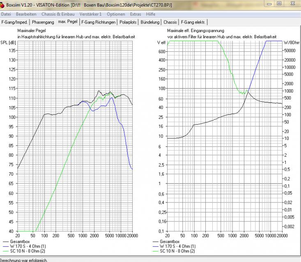Show the Polarplots tab
Viewport: 301px width, 262px height.
click(x=129, y=22)
